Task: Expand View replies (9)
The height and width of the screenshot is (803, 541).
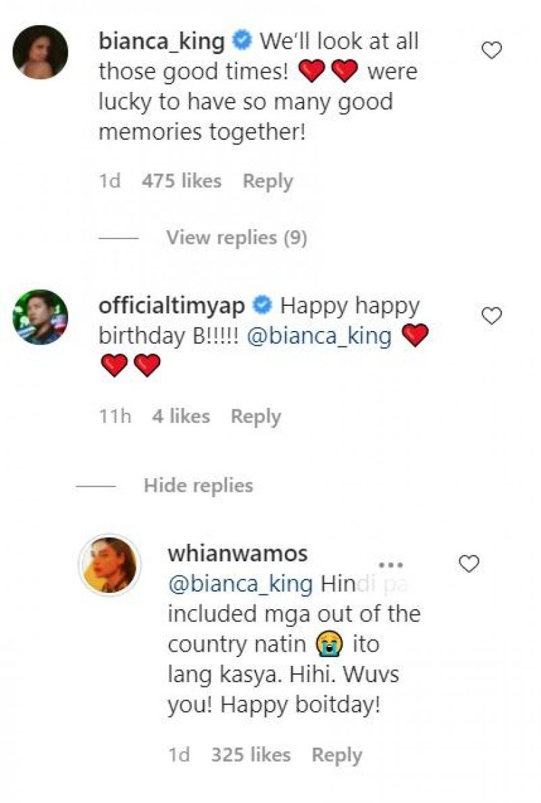Action: (x=236, y=238)
